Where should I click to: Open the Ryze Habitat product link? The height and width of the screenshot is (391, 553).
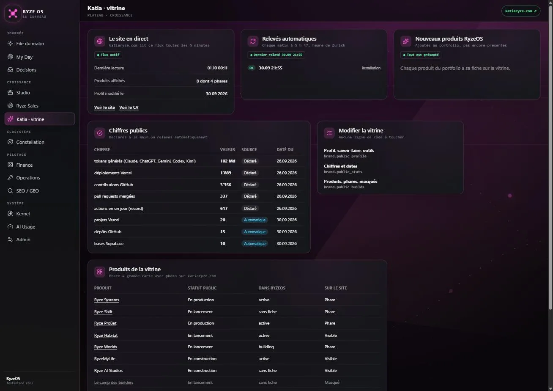[106, 336]
